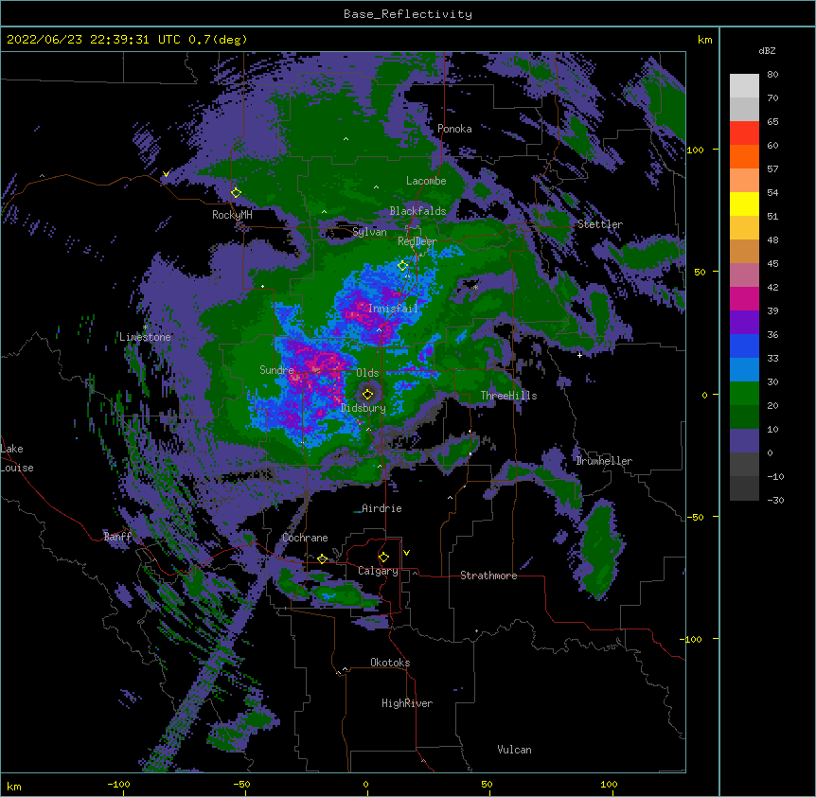Click the 100 tick on bottom axis
The width and height of the screenshot is (816, 797).
tap(609, 784)
